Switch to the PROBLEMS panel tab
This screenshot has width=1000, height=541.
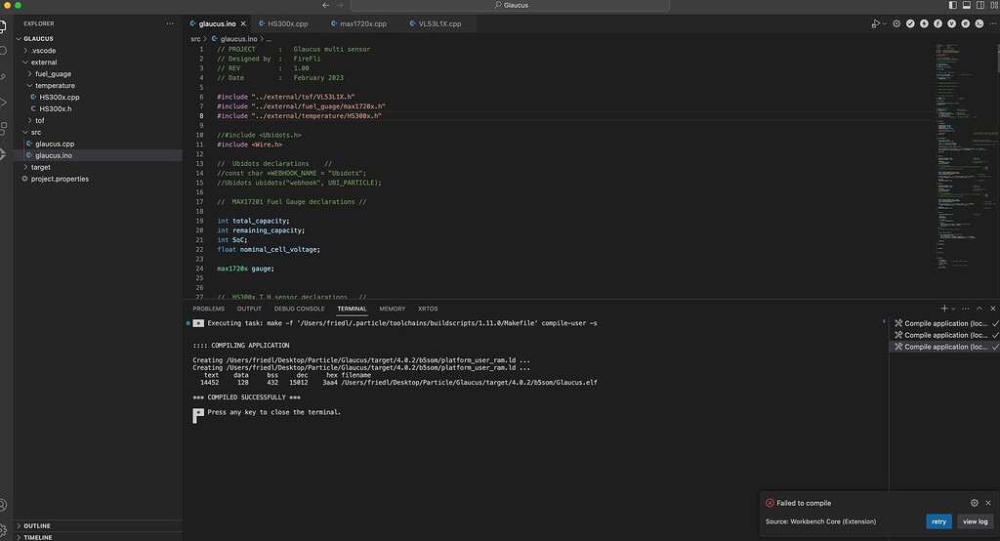tap(208, 309)
